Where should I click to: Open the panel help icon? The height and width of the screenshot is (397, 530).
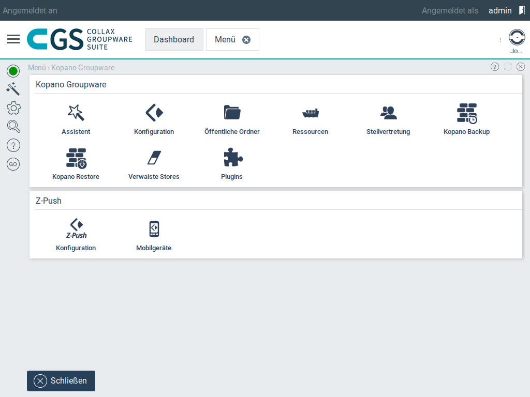[x=494, y=67]
